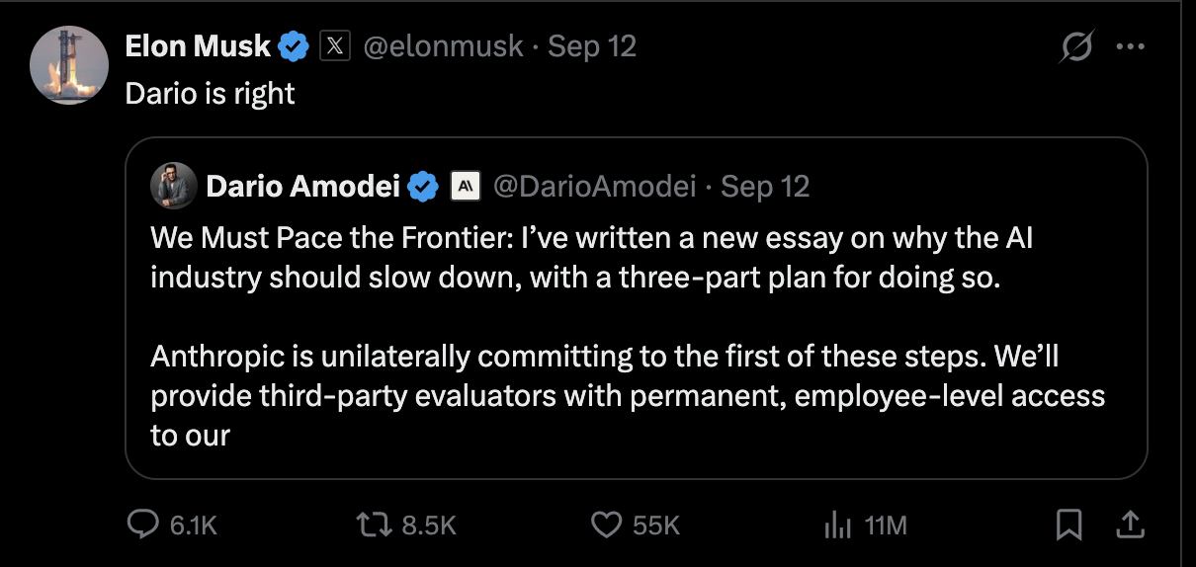This screenshot has width=1196, height=567.
Task: Visit the @elonmusk handle
Action: [444, 45]
